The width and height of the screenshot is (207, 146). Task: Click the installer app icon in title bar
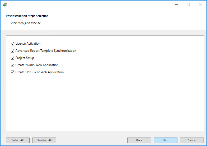click(x=5, y=4)
